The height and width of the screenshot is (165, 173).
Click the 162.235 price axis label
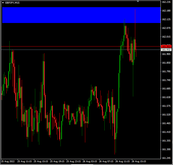pos(166,2)
